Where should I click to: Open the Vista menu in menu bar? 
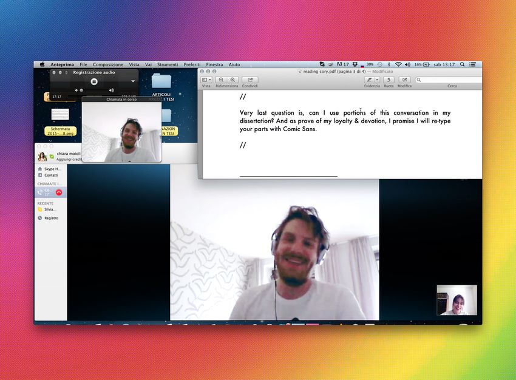[134, 64]
